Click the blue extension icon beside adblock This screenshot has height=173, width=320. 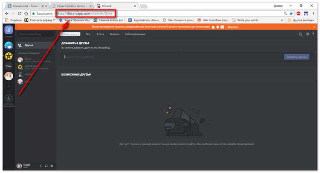pos(306,14)
